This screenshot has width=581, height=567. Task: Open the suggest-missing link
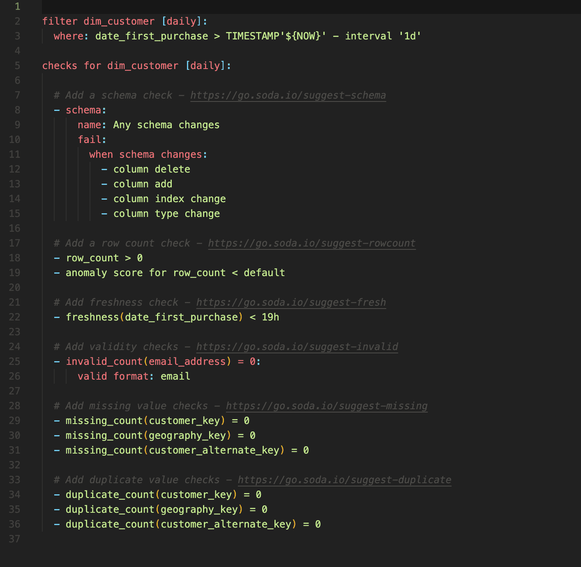[x=327, y=406]
